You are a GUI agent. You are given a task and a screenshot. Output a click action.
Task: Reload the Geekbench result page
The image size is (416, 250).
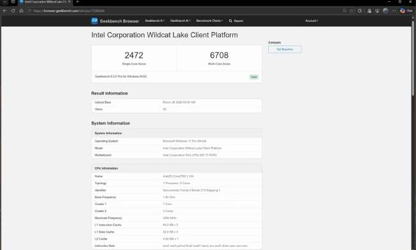pos(13,11)
